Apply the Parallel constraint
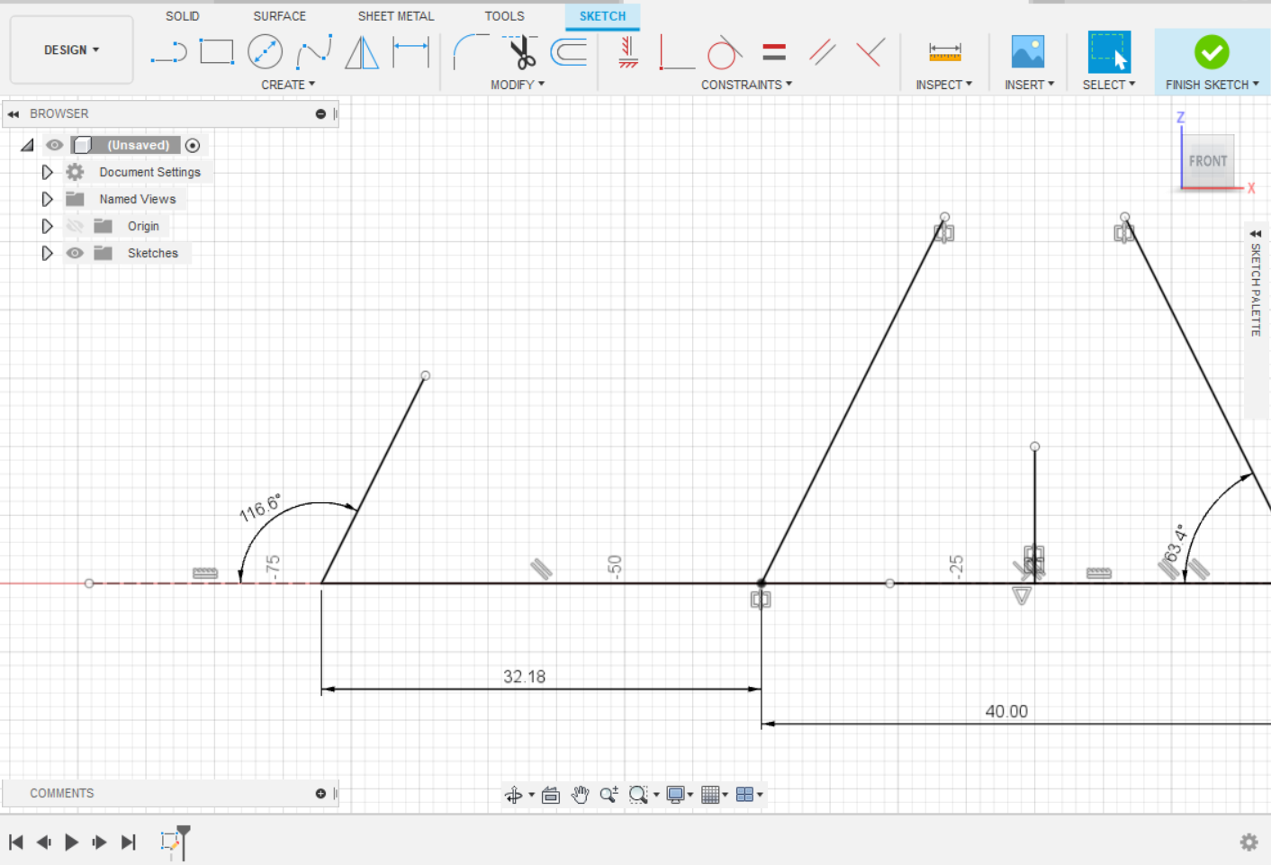Screen dimensions: 1271x865 [822, 51]
